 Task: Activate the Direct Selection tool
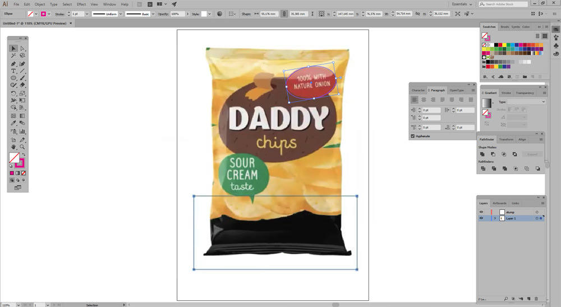point(22,49)
